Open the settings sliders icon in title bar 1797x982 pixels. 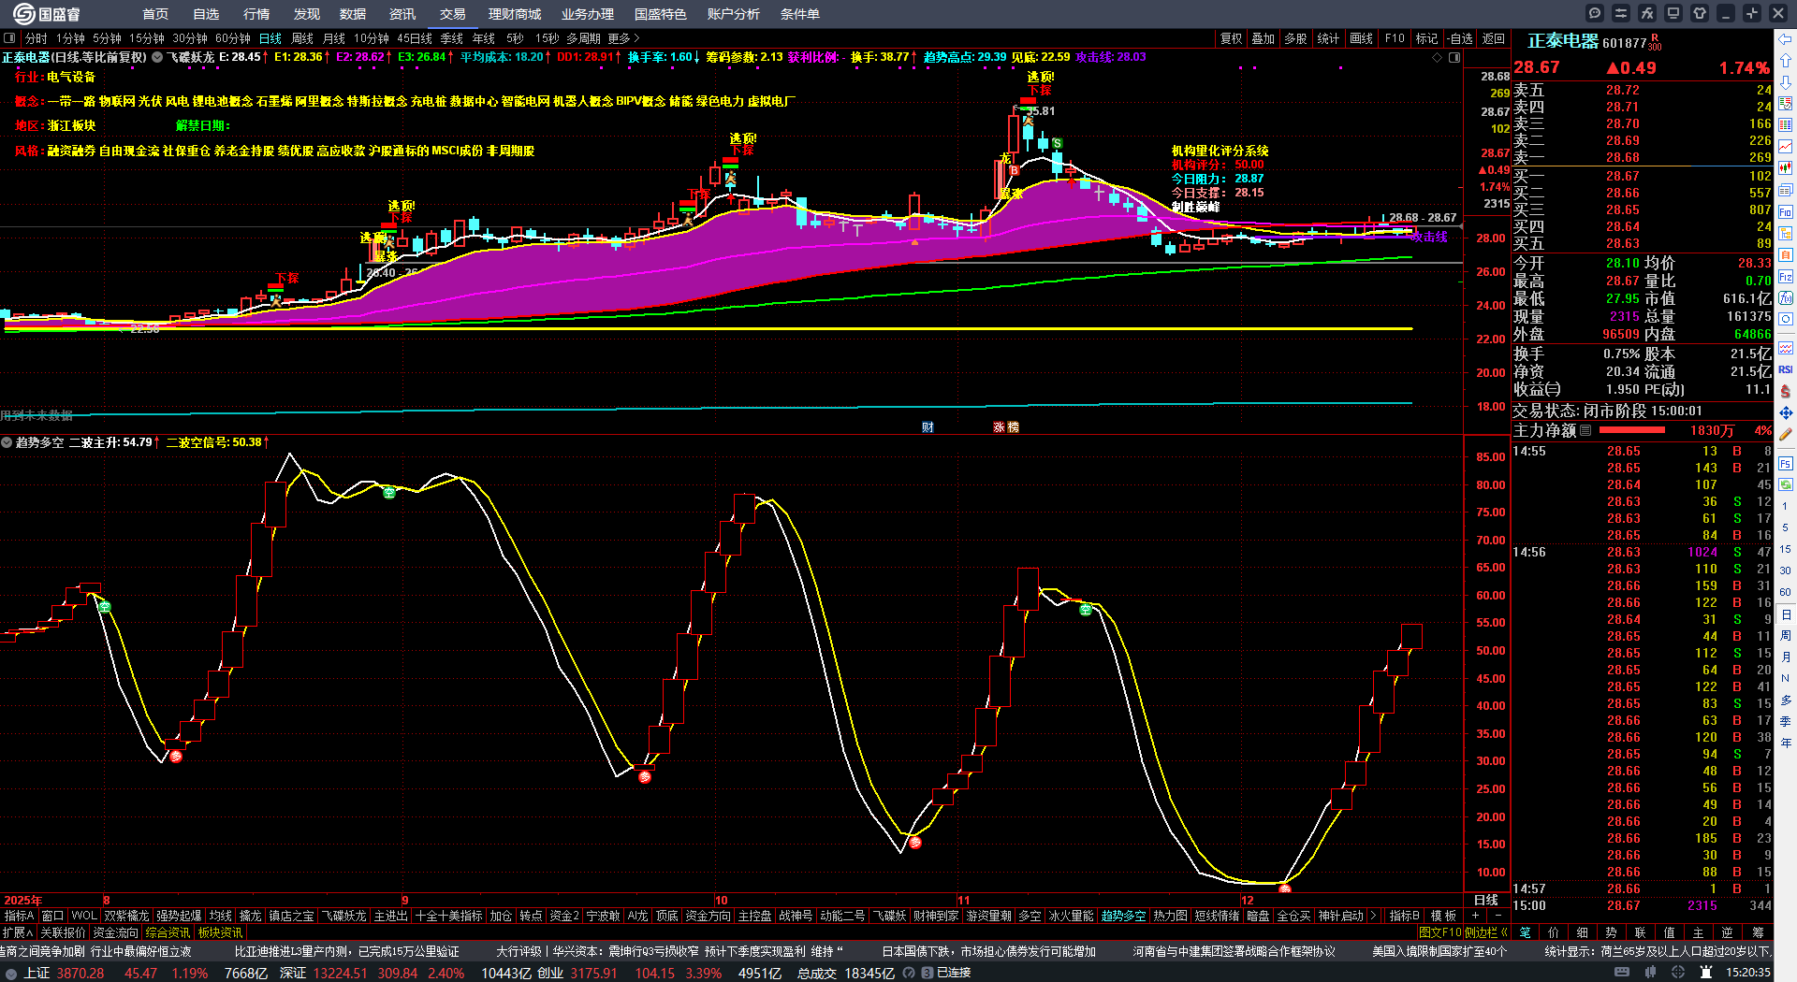[1621, 13]
